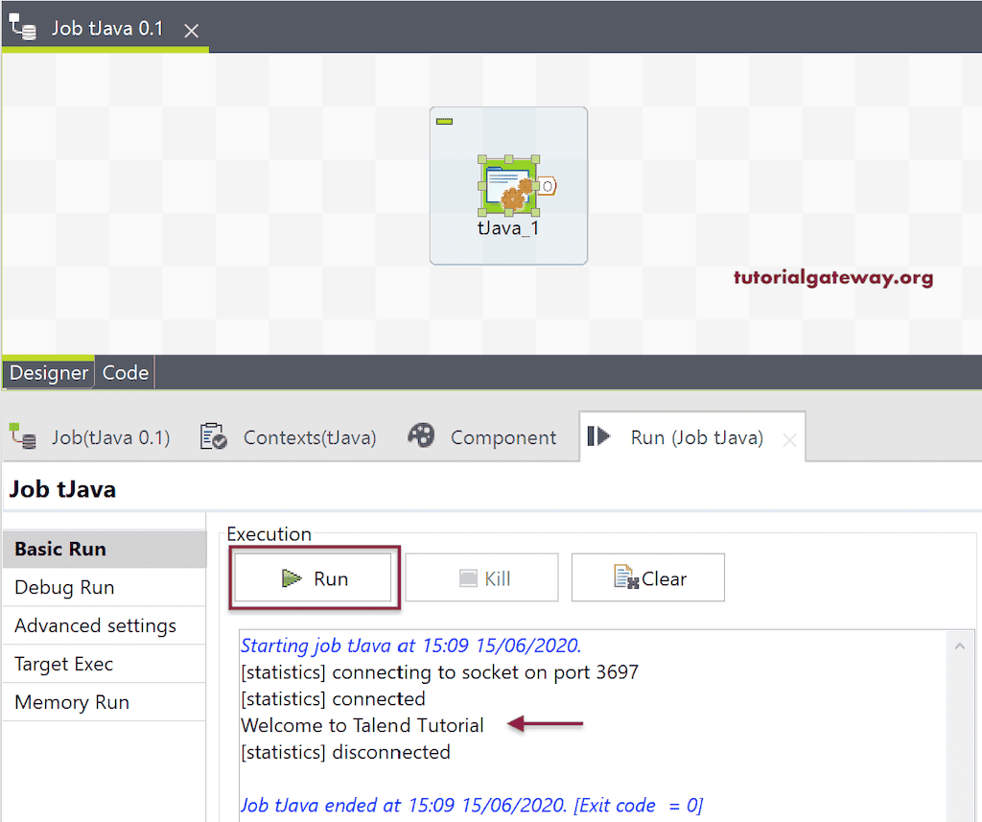Click the job icon in Job tJava 0.1 editor tab
The height and width of the screenshot is (822, 982).
point(23,28)
